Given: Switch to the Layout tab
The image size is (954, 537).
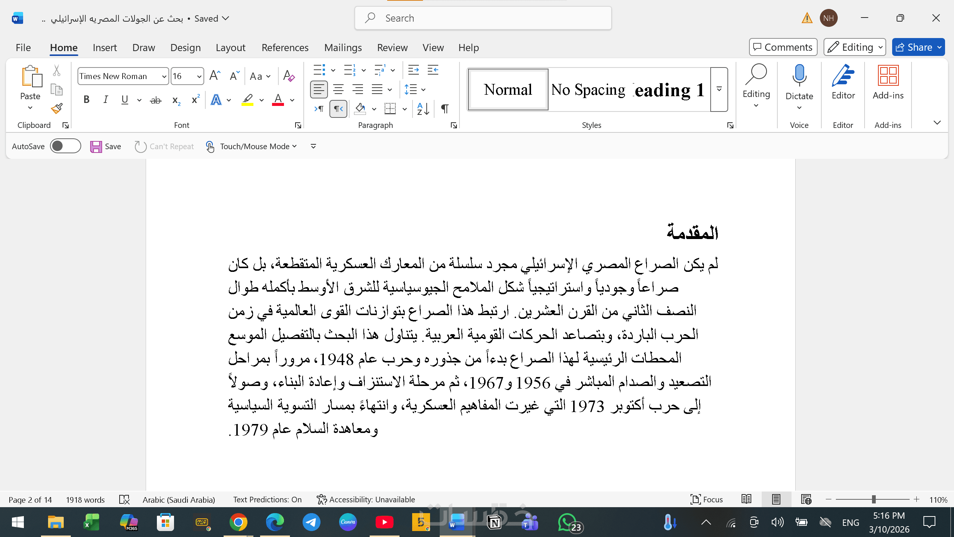Looking at the screenshot, I should [230, 48].
